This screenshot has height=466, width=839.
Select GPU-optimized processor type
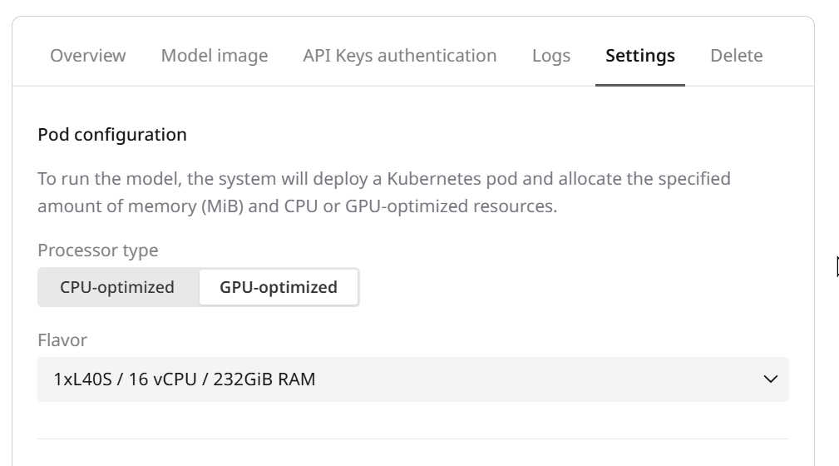point(279,287)
